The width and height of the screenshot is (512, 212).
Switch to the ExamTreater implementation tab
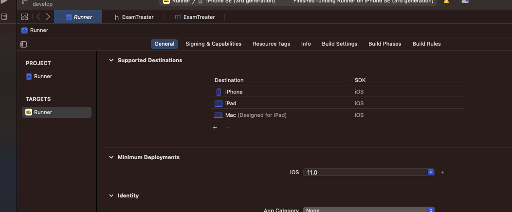point(195,17)
